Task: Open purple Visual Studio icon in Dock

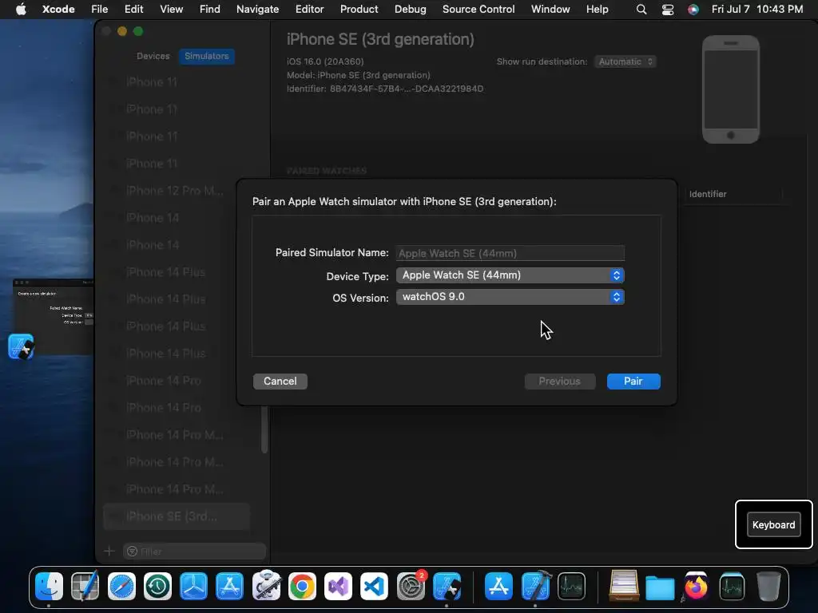Action: coord(338,587)
